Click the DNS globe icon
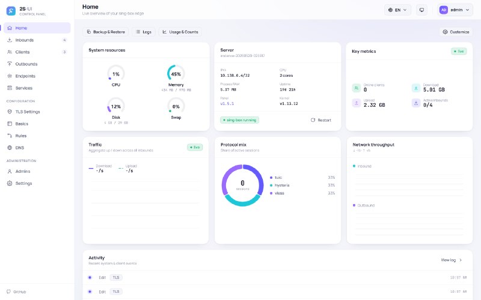This screenshot has height=300, width=481. click(10, 148)
